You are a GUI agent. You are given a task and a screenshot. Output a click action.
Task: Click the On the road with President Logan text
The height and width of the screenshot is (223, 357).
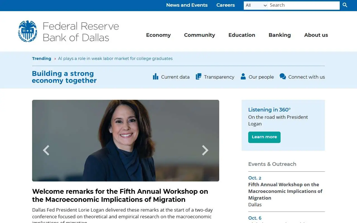pyautogui.click(x=278, y=120)
